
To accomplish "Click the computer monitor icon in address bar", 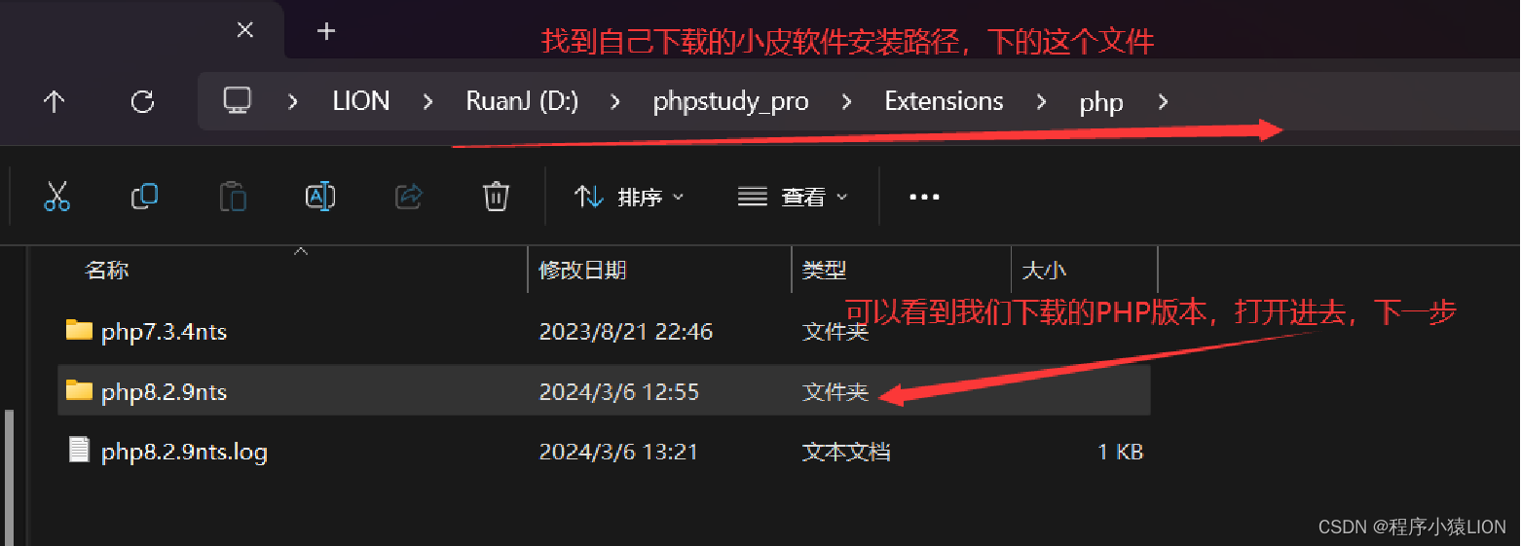I will click(238, 100).
